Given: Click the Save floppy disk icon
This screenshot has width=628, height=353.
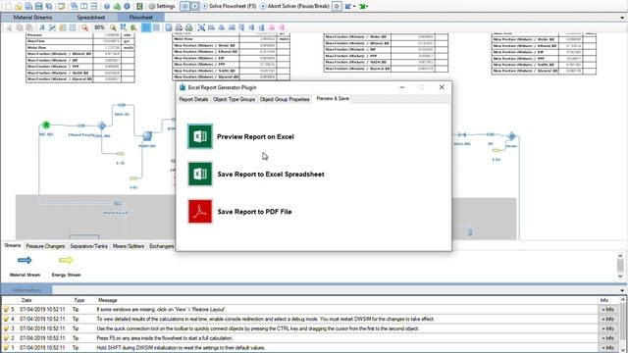Looking at the screenshot, I should coord(38,6).
